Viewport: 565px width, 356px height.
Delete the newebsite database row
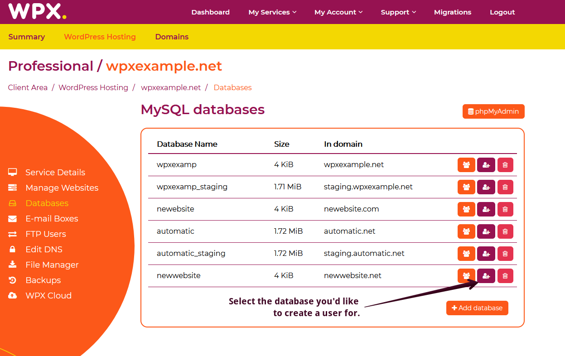(x=505, y=209)
